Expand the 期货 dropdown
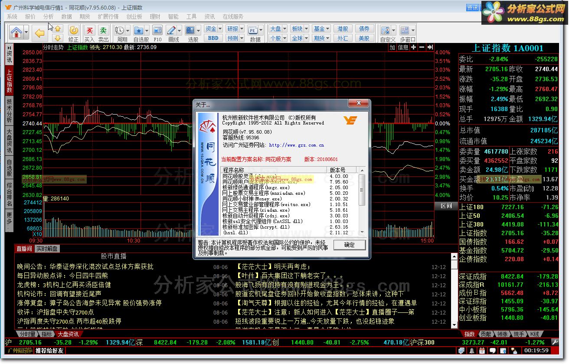This screenshot has width=569, height=364. [328, 38]
